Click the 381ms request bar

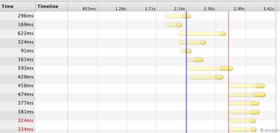point(244,112)
